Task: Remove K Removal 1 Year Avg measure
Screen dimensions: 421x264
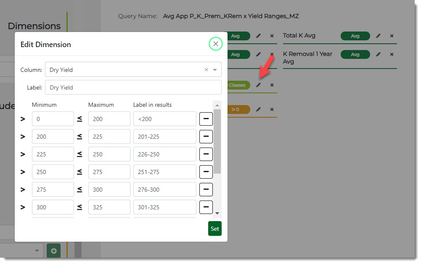Action: (x=392, y=54)
